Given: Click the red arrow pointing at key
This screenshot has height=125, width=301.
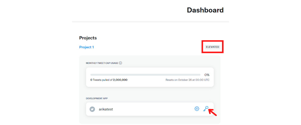Looking at the screenshot, I should click(213, 113).
